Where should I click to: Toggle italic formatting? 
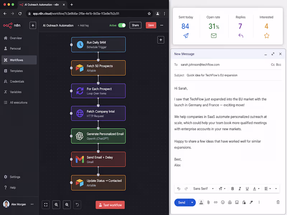pyautogui.click(x=240, y=188)
